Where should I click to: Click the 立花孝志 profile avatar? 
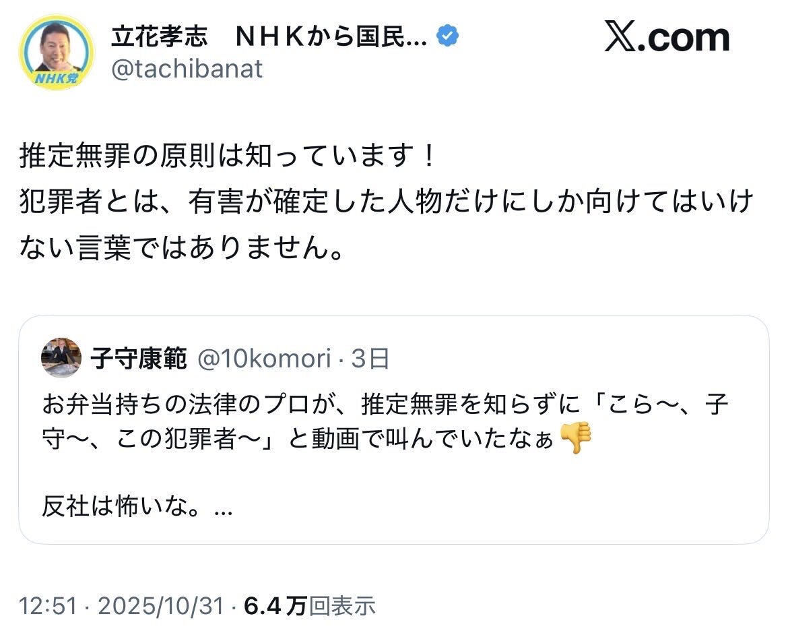tap(57, 52)
